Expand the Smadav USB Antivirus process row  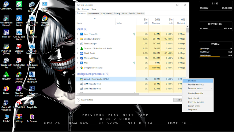tap(78, 48)
